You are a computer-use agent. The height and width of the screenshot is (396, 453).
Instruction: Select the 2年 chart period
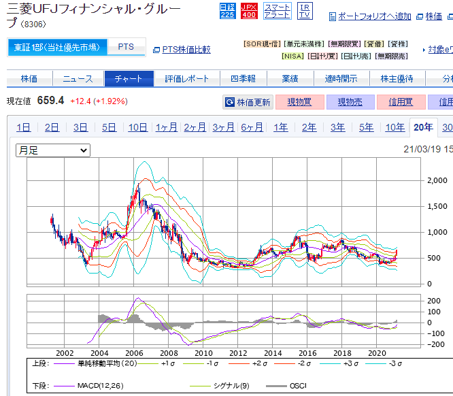[309, 127]
